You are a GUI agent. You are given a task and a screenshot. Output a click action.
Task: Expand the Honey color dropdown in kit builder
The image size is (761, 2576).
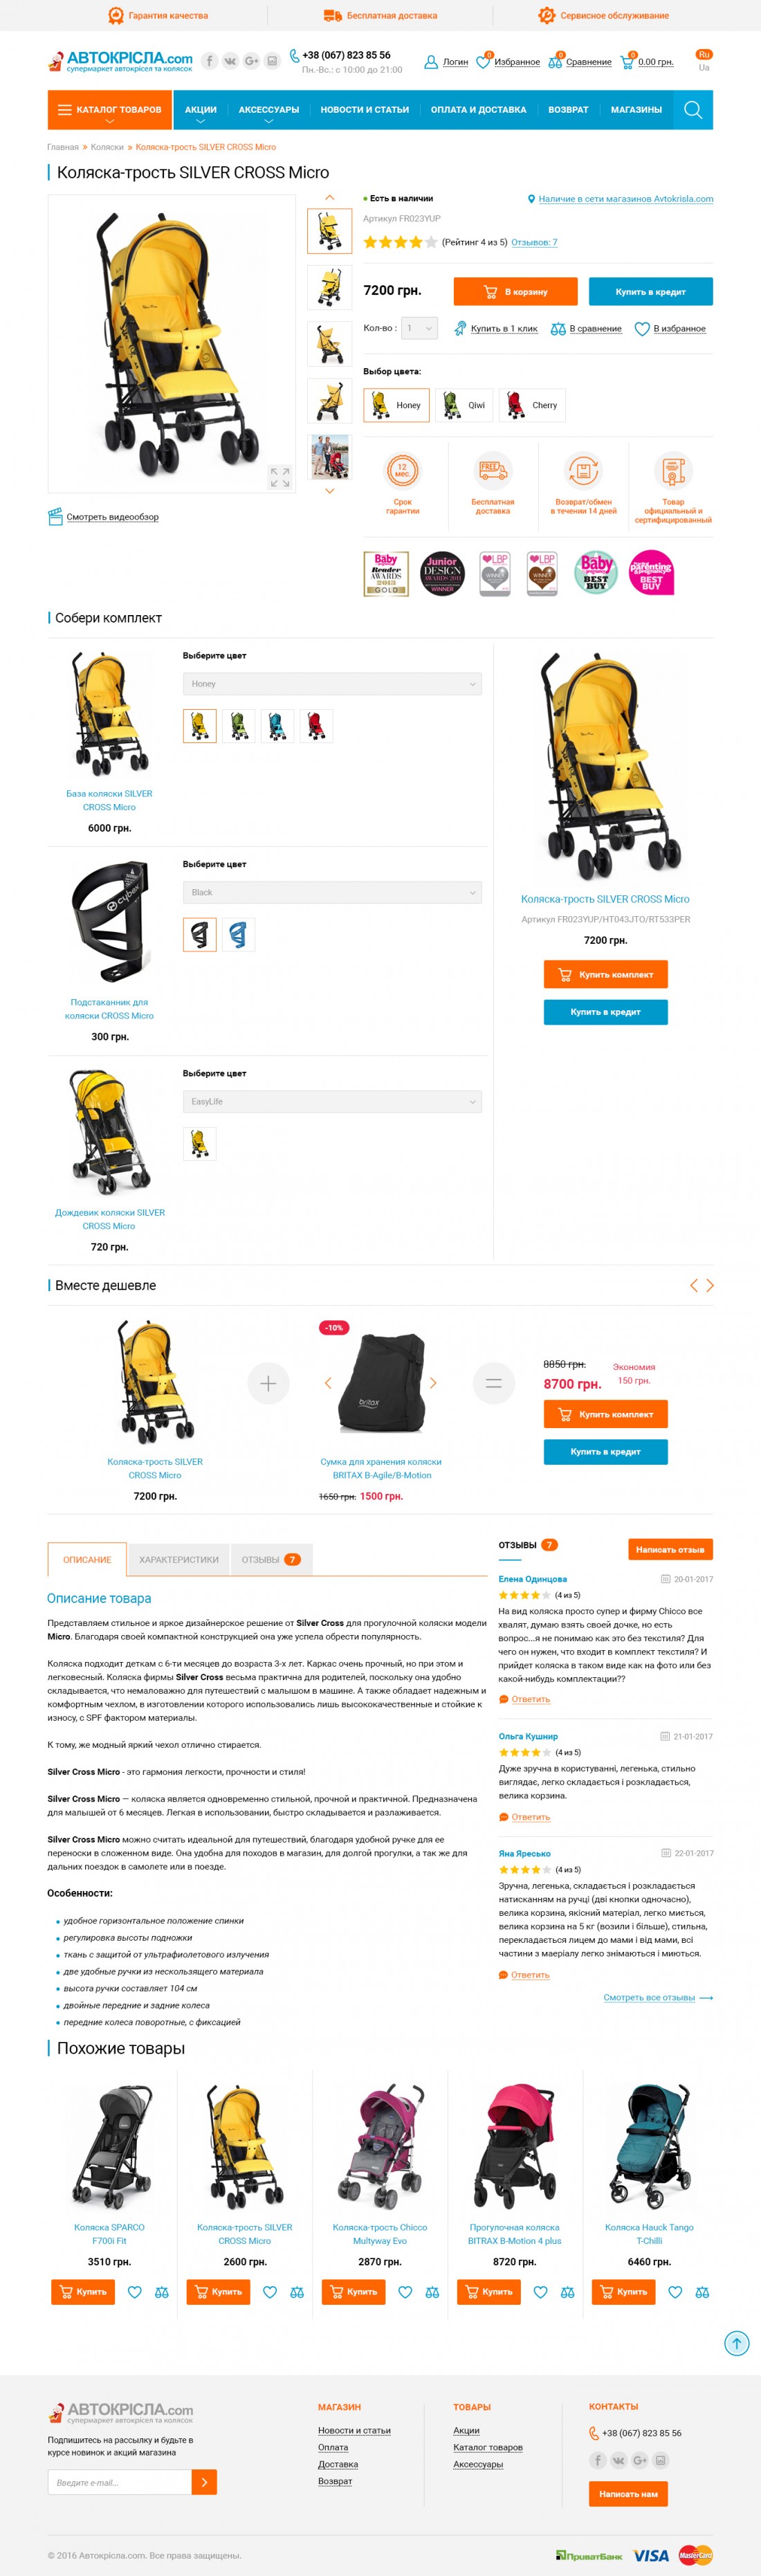click(x=332, y=684)
